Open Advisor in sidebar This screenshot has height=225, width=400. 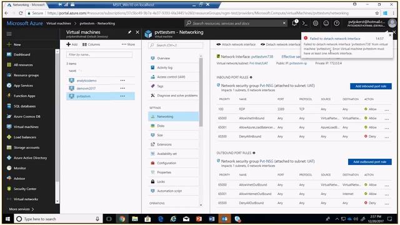pyautogui.click(x=19, y=179)
